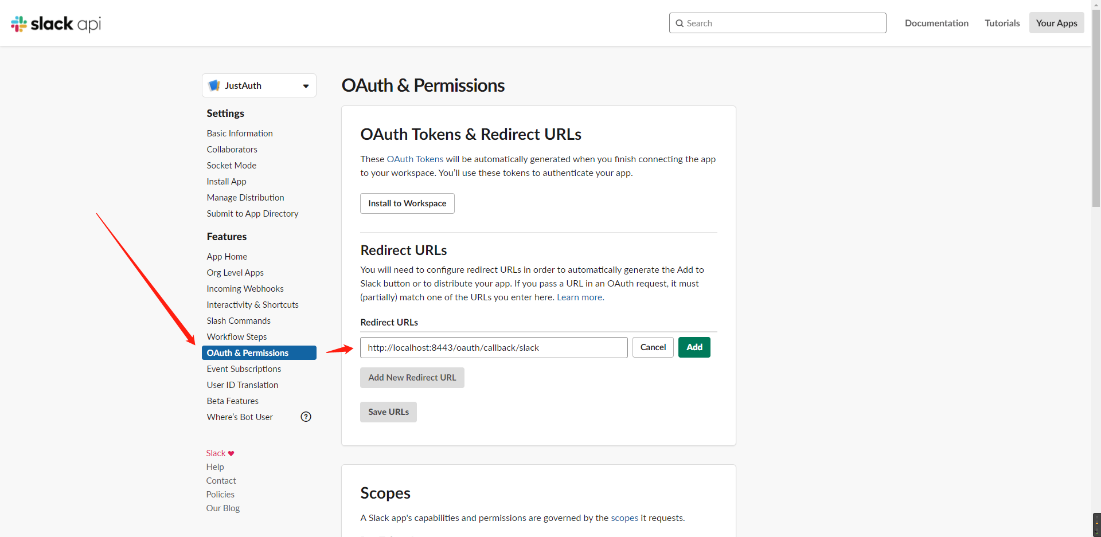Click the Slack footer link
The image size is (1101, 537).
216,453
